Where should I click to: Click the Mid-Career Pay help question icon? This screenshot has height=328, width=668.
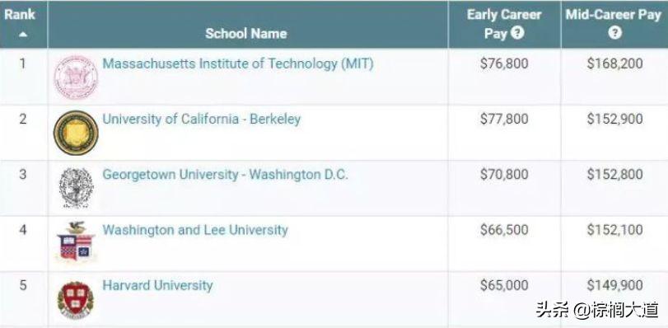(614, 33)
